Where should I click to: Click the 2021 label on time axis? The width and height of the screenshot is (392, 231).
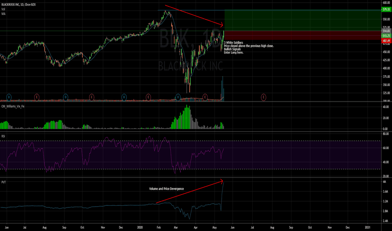point(368,228)
